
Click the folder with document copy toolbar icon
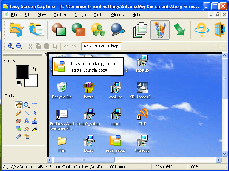(36, 30)
